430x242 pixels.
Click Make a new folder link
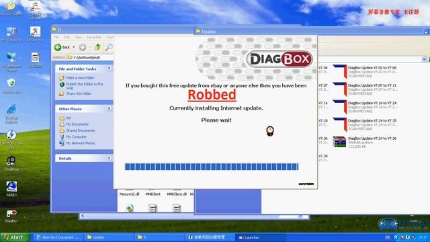(x=80, y=78)
